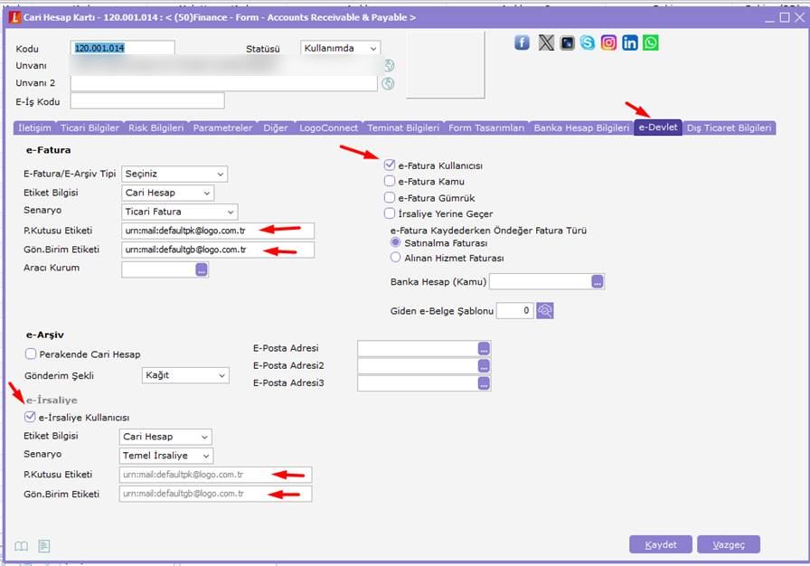Open E-Posta Adresi lookup button
Screen dimensions: 810x566
point(484,349)
